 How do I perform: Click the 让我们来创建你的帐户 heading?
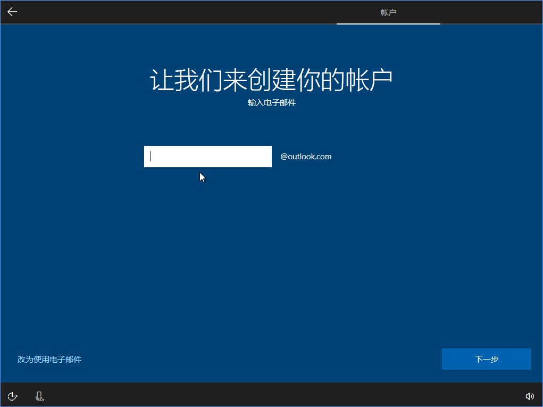[271, 80]
